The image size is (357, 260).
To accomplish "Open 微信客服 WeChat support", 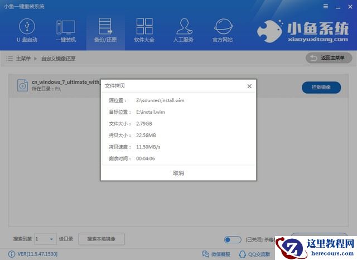I will [x=216, y=254].
